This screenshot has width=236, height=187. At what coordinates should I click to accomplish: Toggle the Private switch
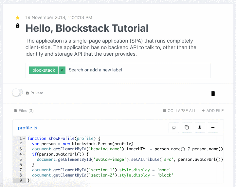tap(18, 92)
